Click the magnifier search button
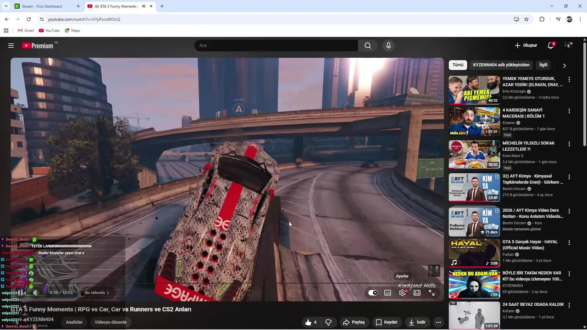Screen dimensions: 587x330 click(368, 45)
